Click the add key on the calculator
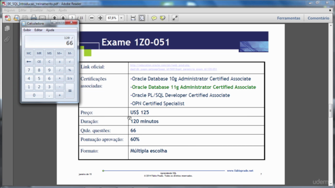Viewport: 335px width, 188px height. click(60, 95)
